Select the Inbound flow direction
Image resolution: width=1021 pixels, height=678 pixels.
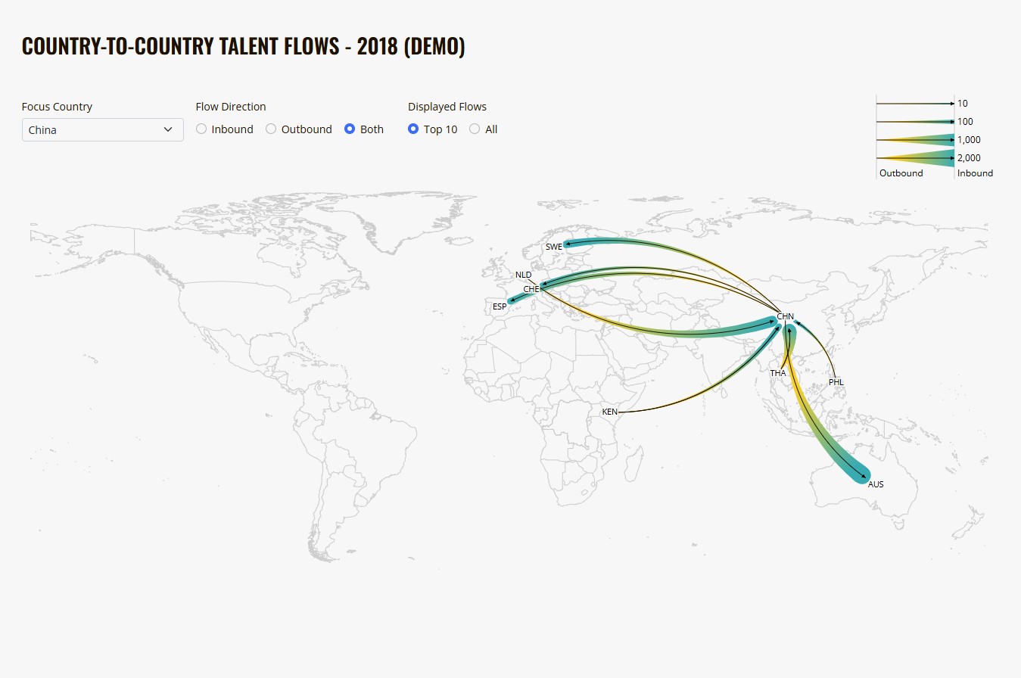click(x=201, y=129)
